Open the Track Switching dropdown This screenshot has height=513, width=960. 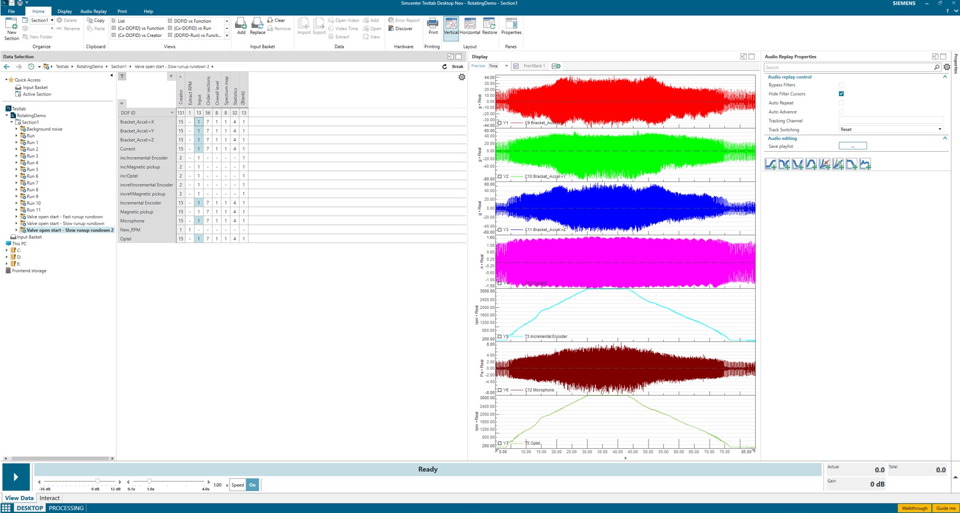[x=890, y=130]
